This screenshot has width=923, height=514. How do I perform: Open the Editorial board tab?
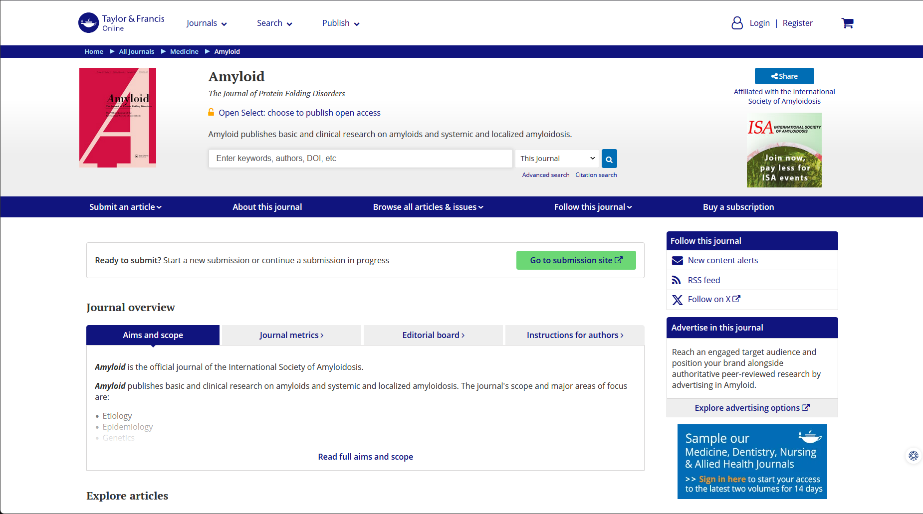click(433, 335)
